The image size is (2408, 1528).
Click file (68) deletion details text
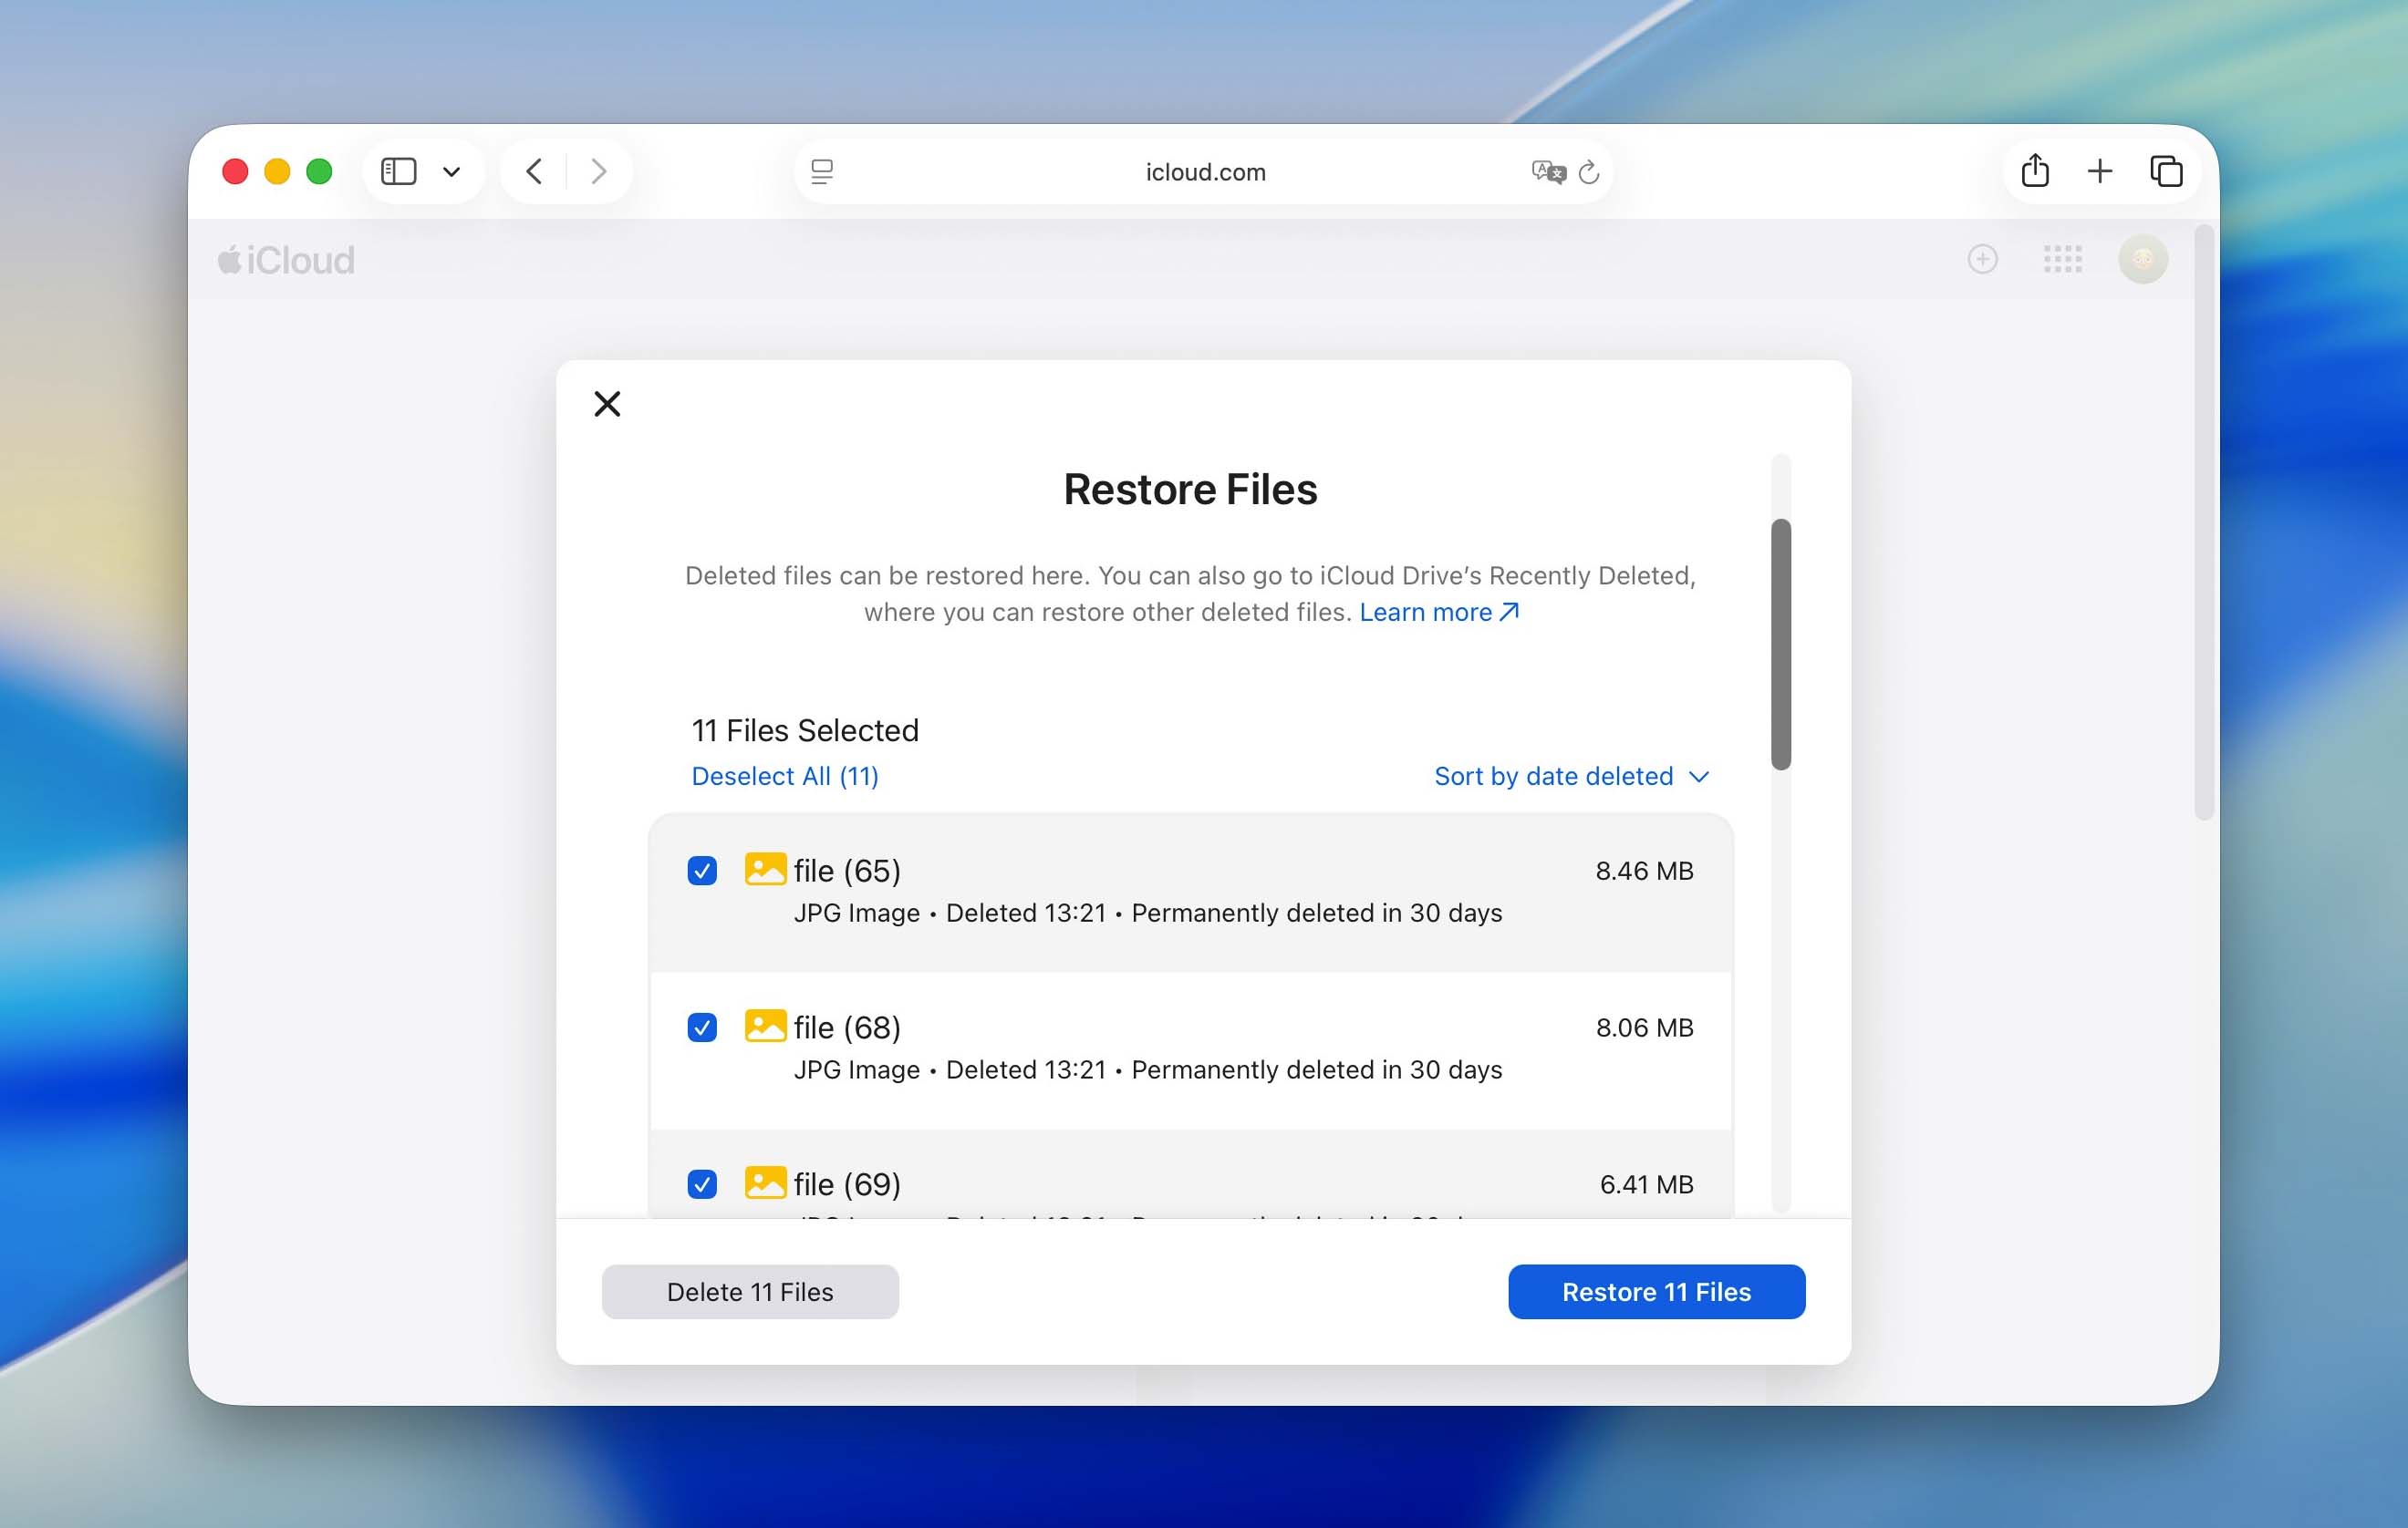pos(1148,1070)
